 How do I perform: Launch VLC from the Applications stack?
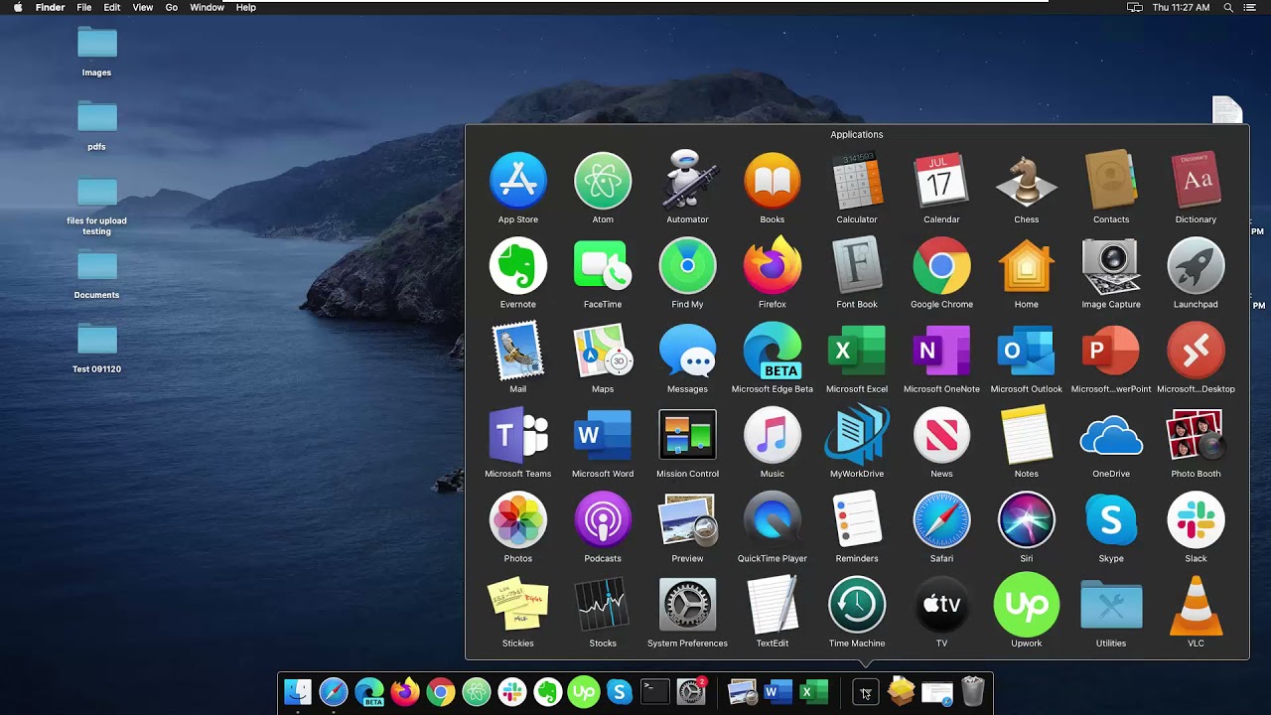tap(1196, 605)
